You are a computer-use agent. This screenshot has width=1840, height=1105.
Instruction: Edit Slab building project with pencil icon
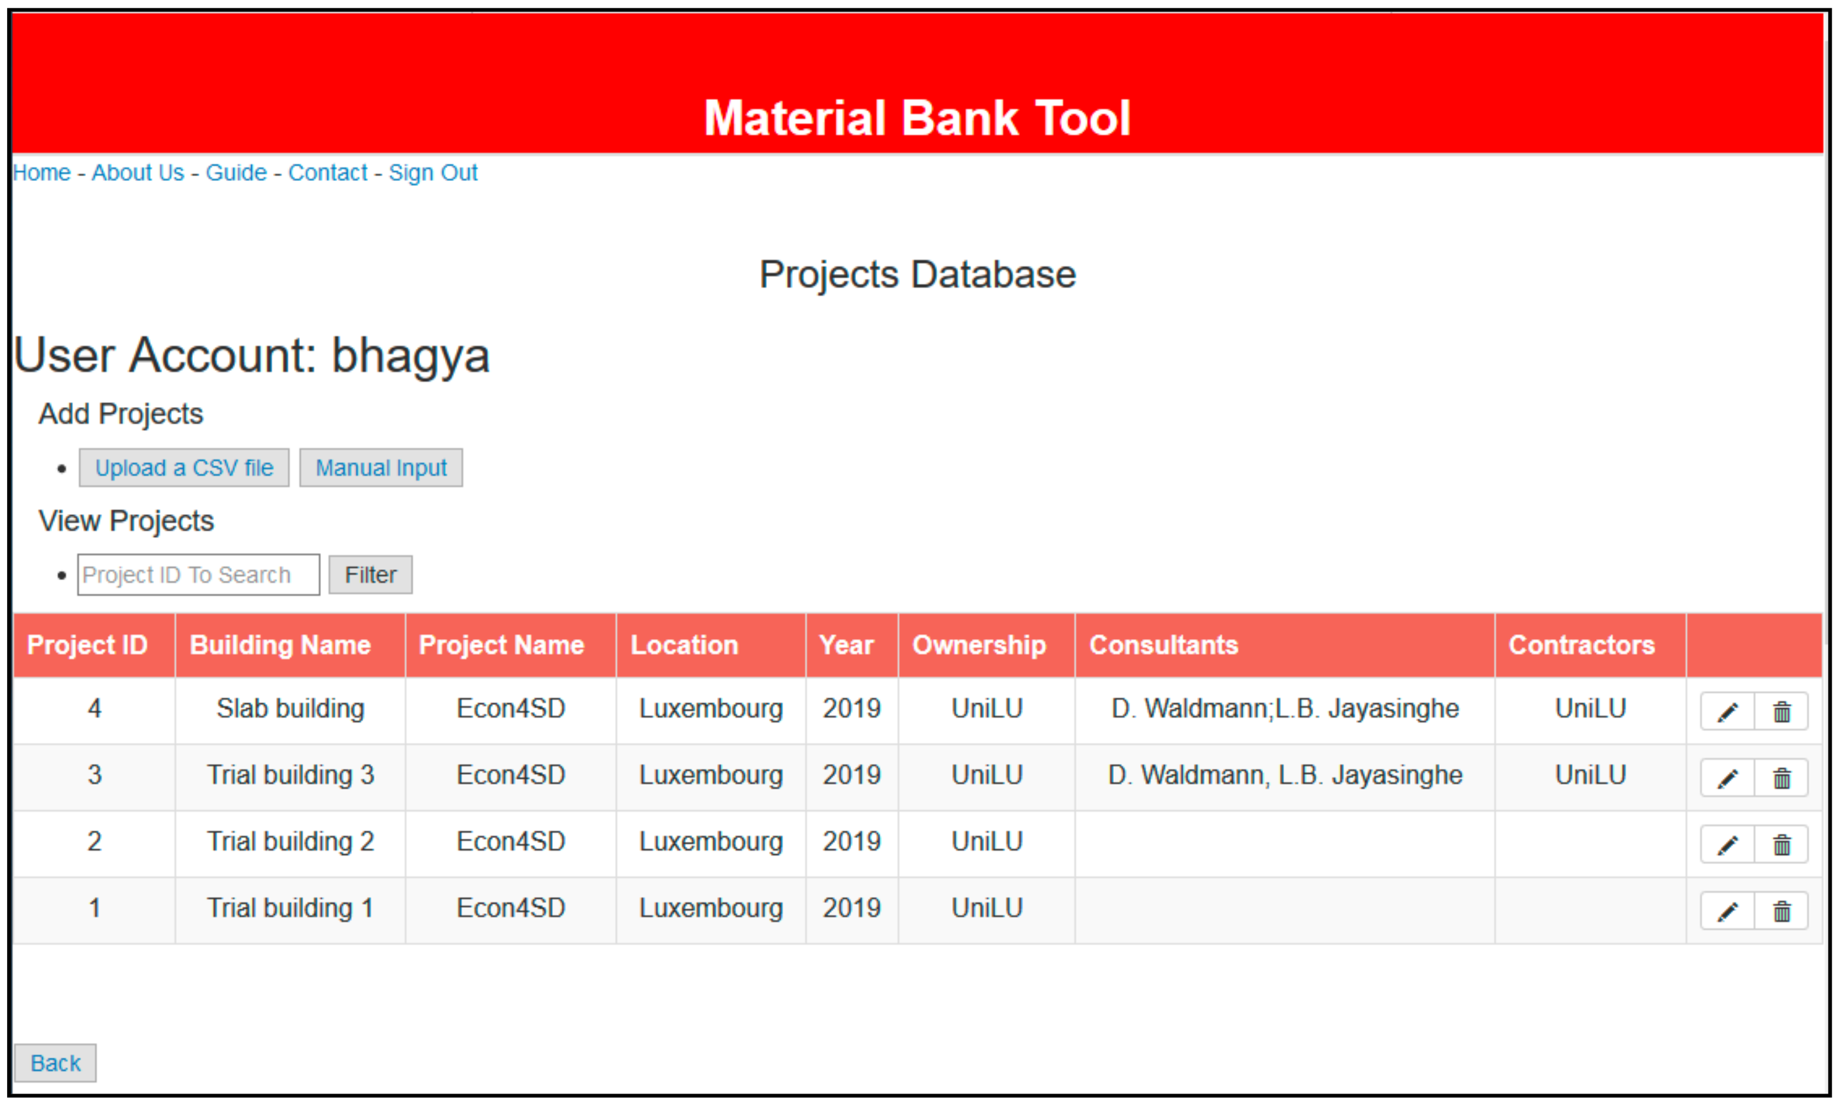click(1727, 712)
